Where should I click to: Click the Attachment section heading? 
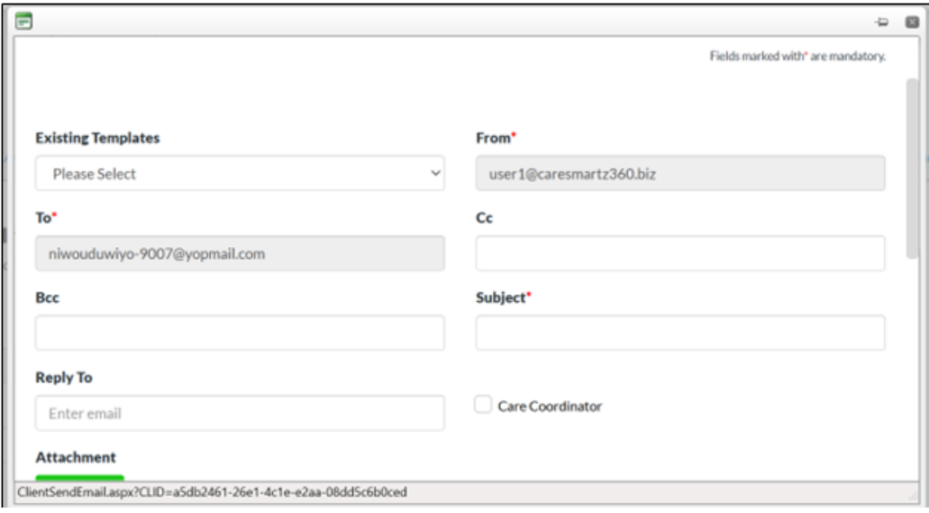(76, 457)
